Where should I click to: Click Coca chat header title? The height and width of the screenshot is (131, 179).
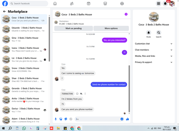pyautogui.click(x=77, y=14)
